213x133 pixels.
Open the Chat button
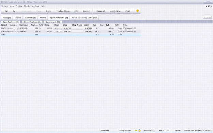(127, 11)
